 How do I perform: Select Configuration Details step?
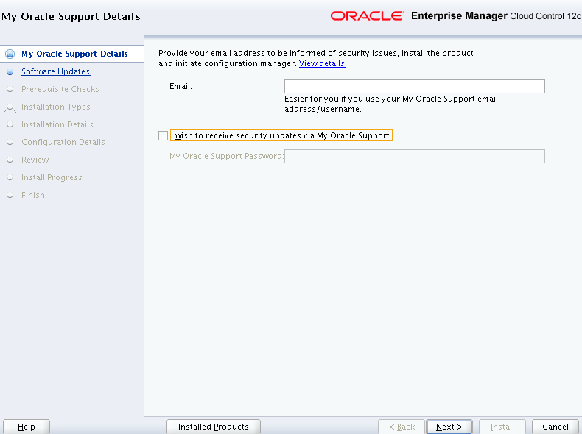pyautogui.click(x=63, y=142)
